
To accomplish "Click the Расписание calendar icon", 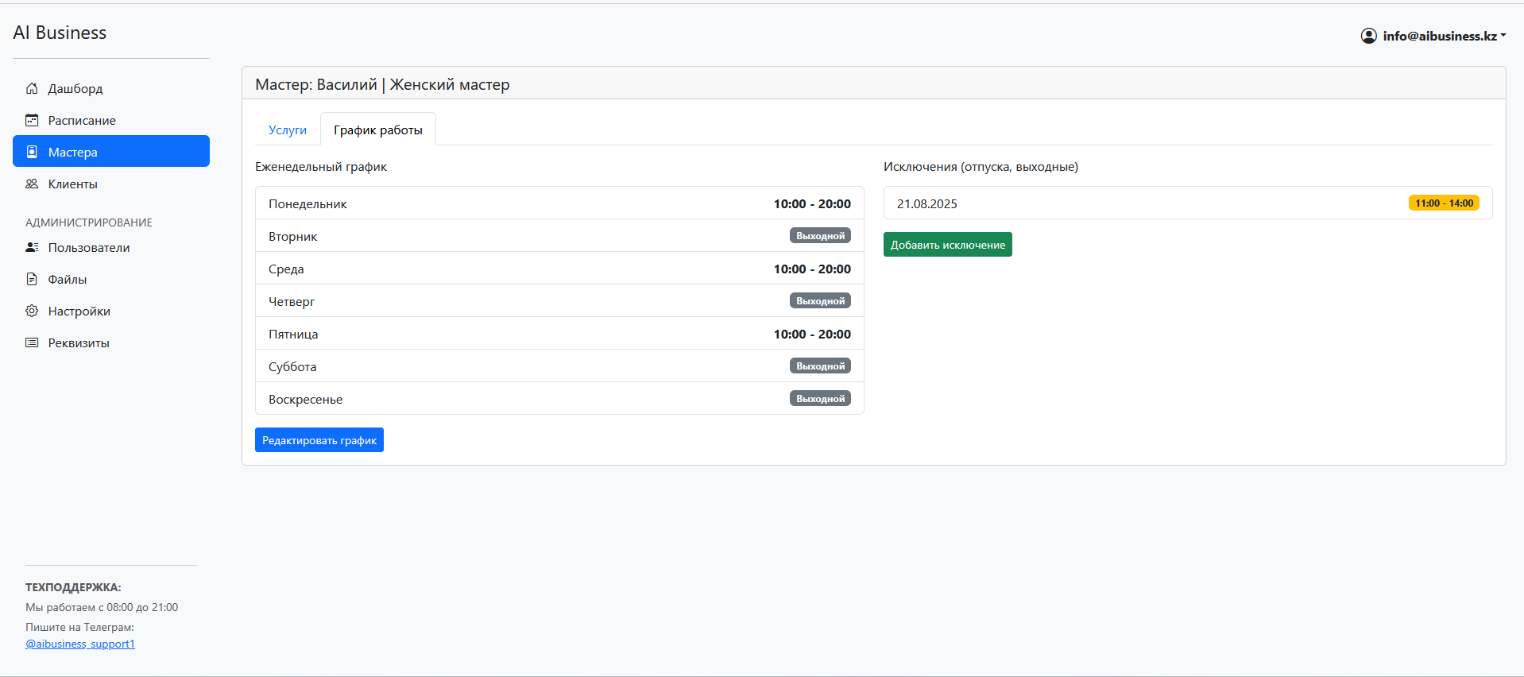I will click(32, 120).
